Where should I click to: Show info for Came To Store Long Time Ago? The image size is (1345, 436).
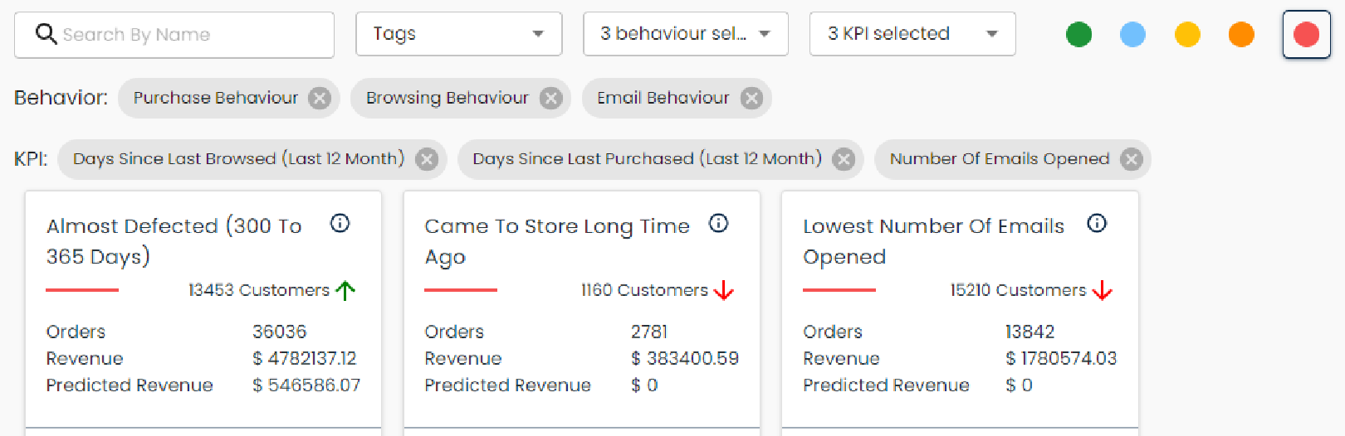tap(719, 223)
